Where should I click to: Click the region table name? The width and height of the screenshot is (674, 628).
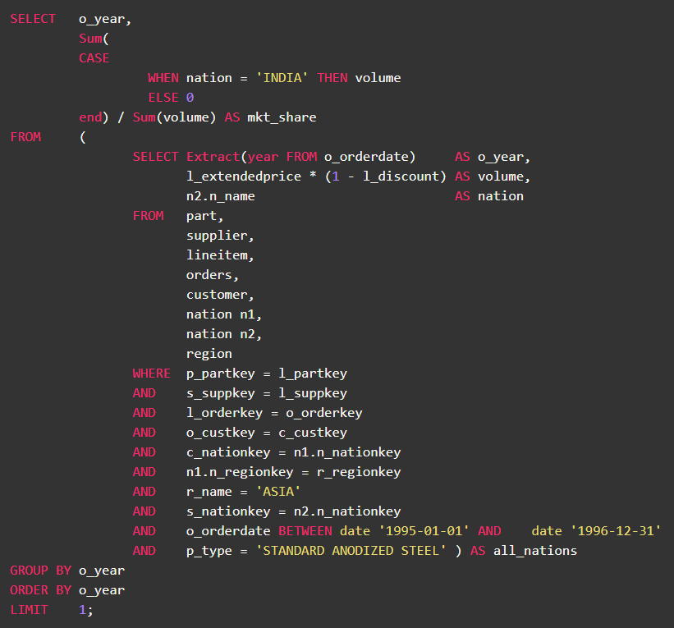[209, 354]
